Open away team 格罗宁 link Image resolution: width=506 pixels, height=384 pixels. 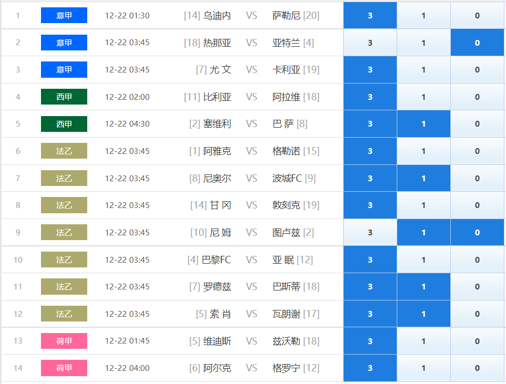coord(286,368)
